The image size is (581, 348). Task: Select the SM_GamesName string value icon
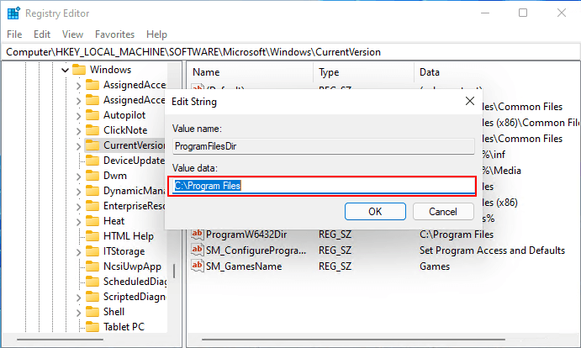(x=198, y=266)
